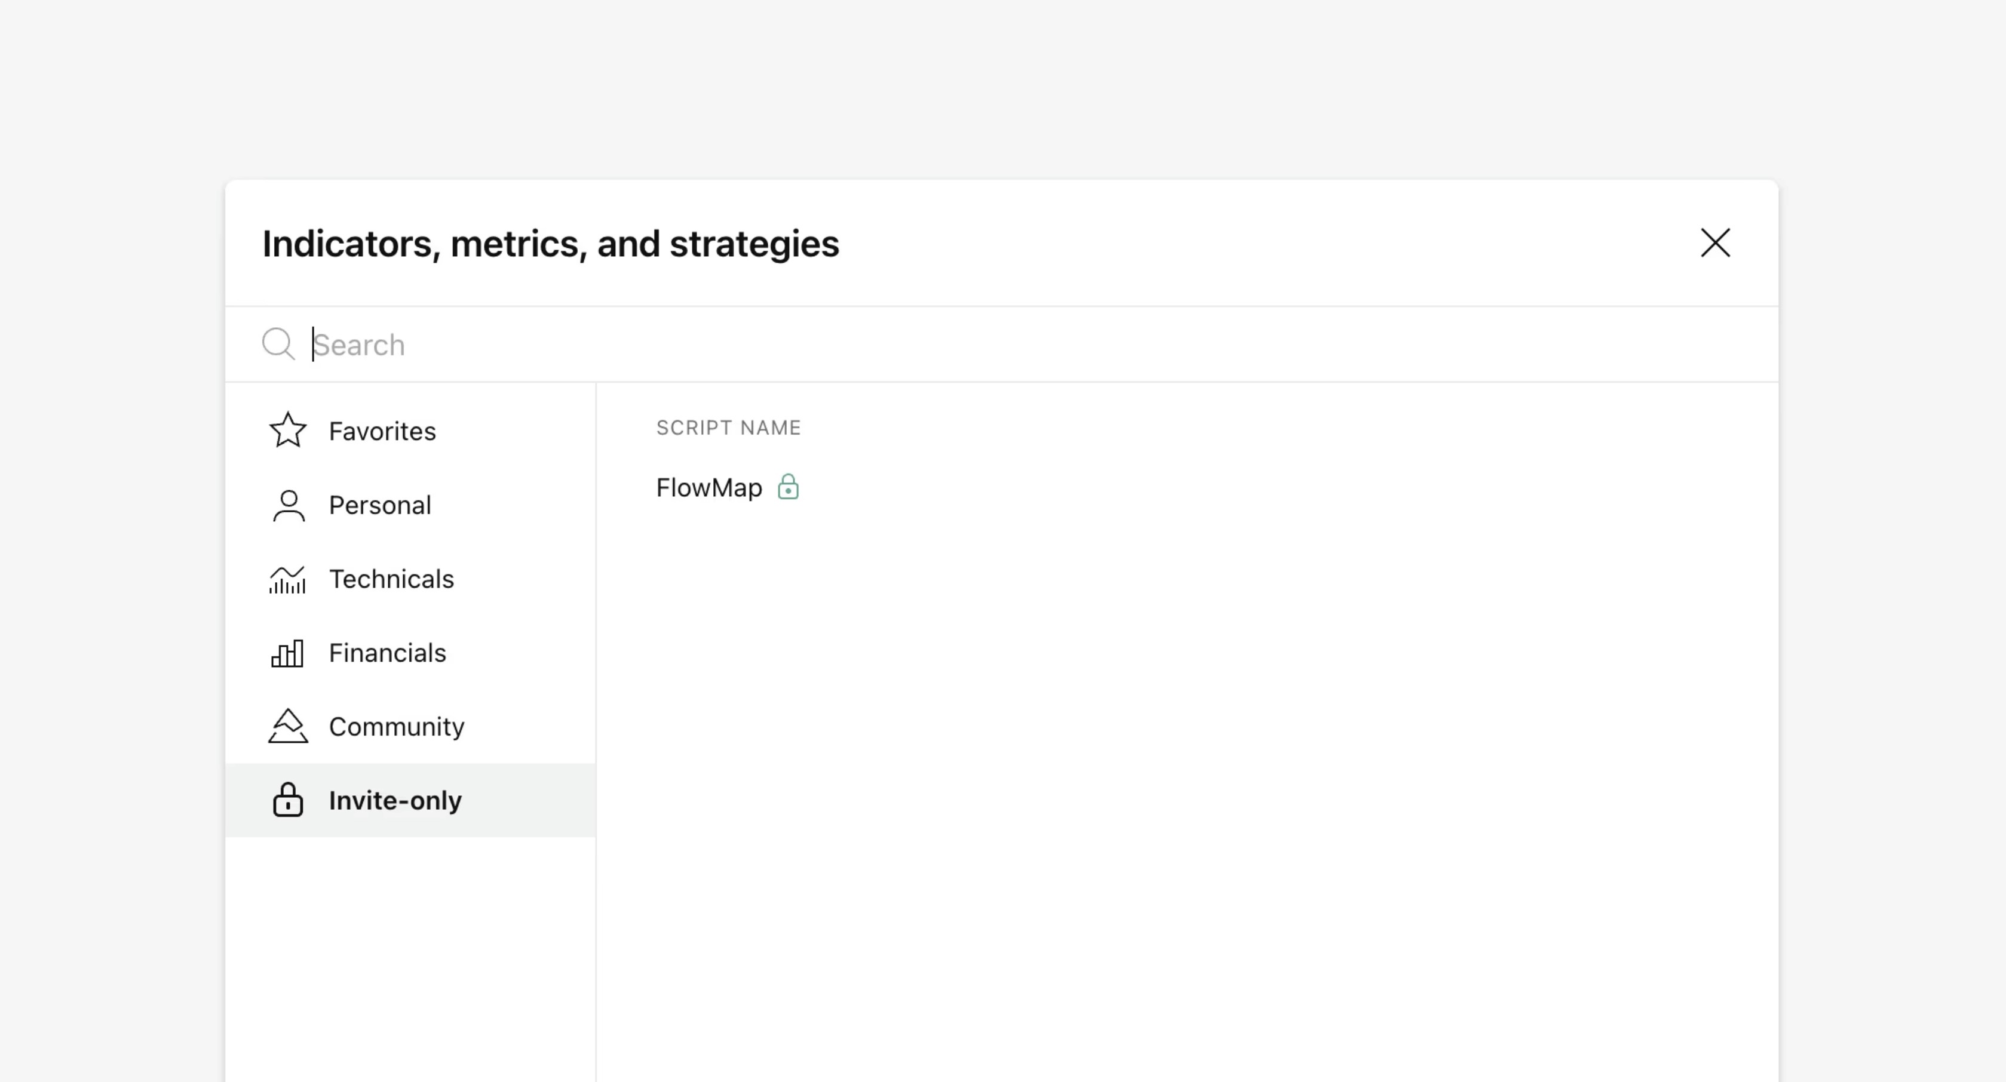Select the person icon for Personal scripts
The width and height of the screenshot is (2006, 1082).
click(x=287, y=505)
